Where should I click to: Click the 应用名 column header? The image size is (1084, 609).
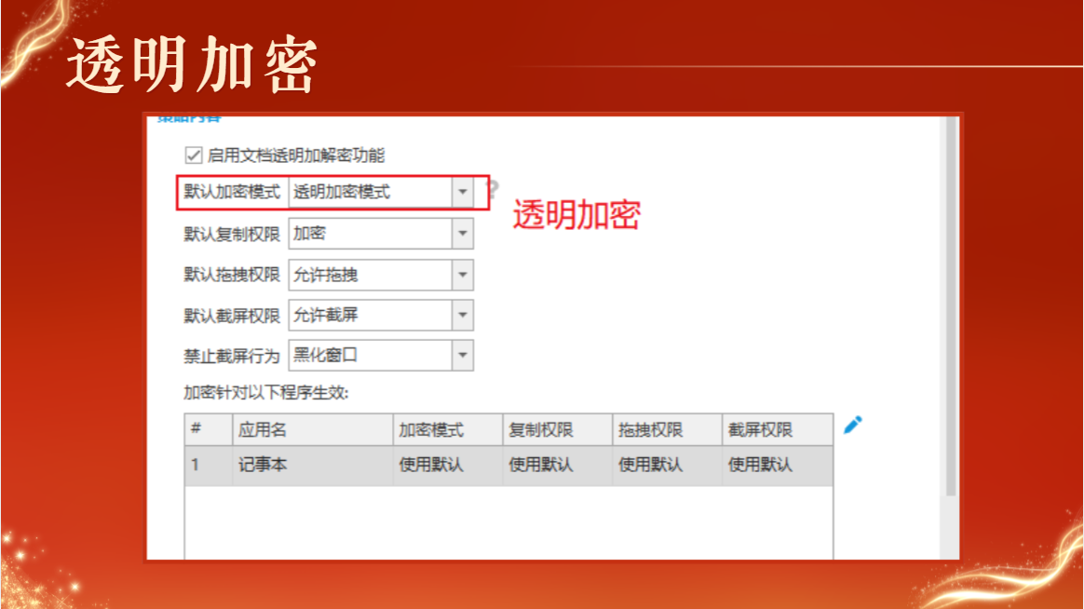click(x=313, y=429)
